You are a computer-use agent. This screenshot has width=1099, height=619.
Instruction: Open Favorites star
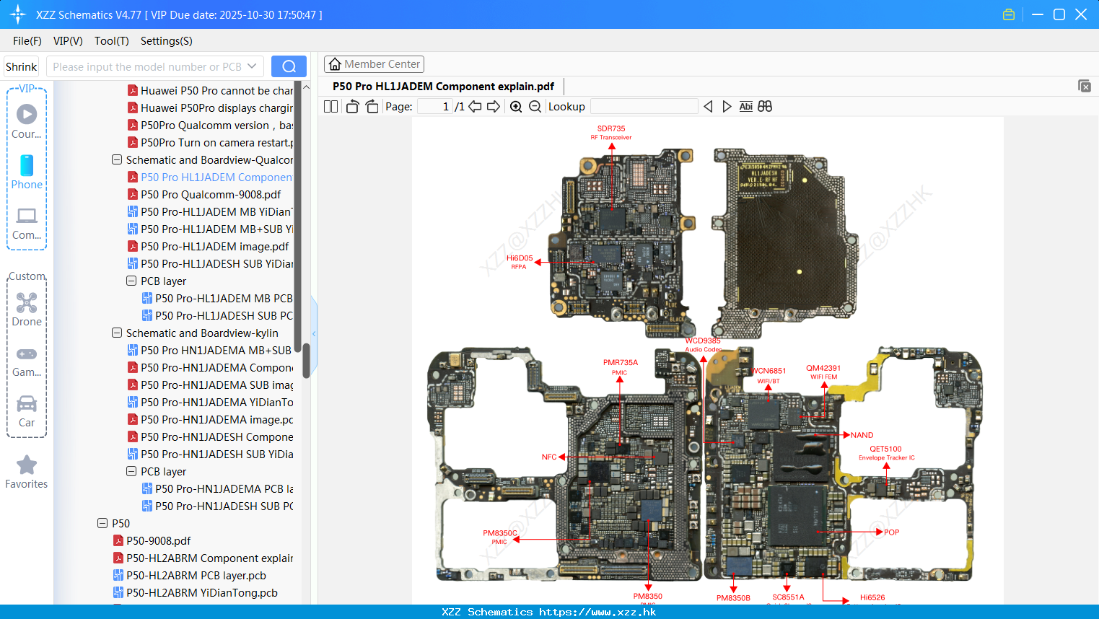pos(27,472)
